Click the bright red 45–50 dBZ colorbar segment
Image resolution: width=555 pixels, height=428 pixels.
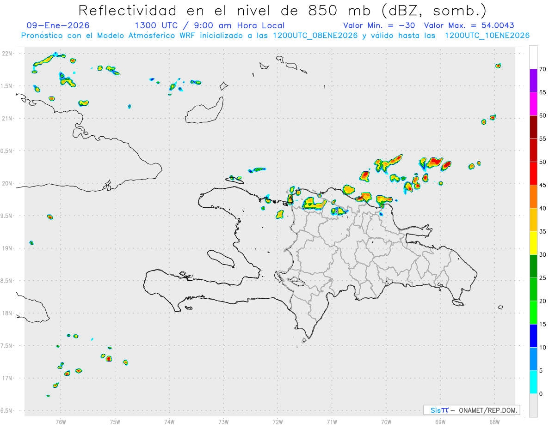pyautogui.click(x=533, y=174)
